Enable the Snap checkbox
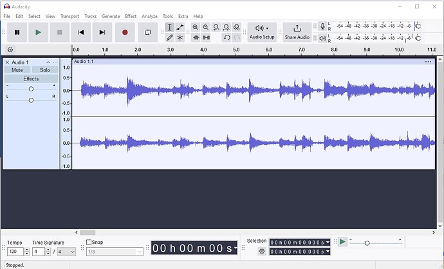The image size is (444, 269). point(89,242)
